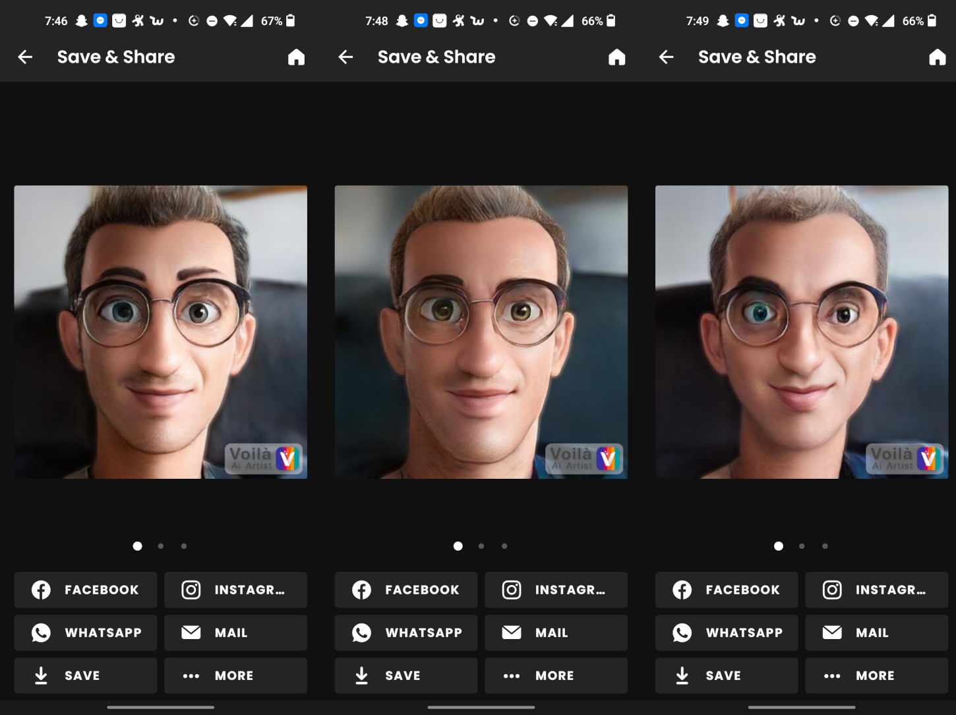The height and width of the screenshot is (715, 956).
Task: Share via WhatsApp on the 7:49 screen
Action: [x=727, y=633]
